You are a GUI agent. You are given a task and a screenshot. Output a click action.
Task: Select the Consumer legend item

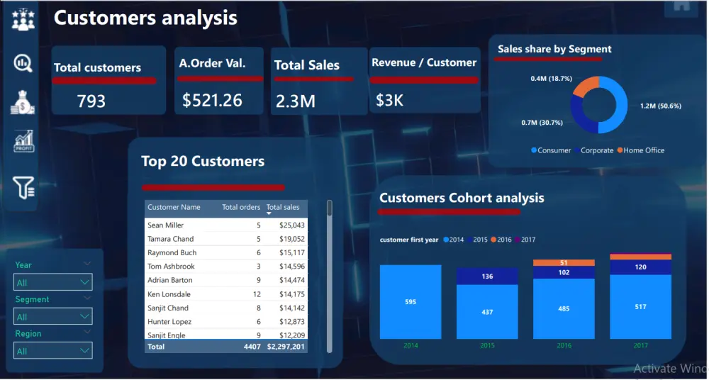click(551, 150)
